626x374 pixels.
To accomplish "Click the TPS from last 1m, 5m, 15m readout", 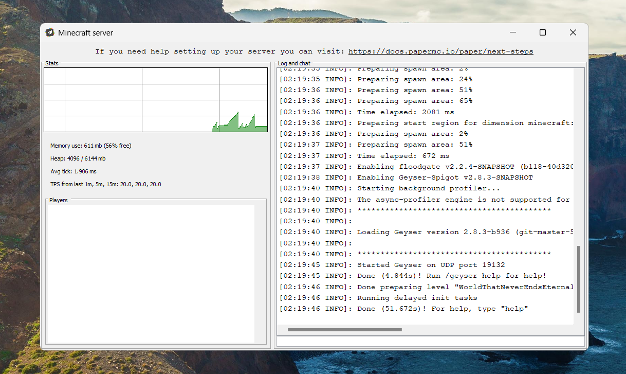I will pos(105,184).
